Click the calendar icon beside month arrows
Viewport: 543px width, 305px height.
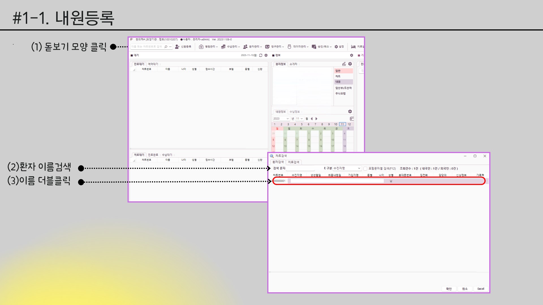click(x=352, y=119)
